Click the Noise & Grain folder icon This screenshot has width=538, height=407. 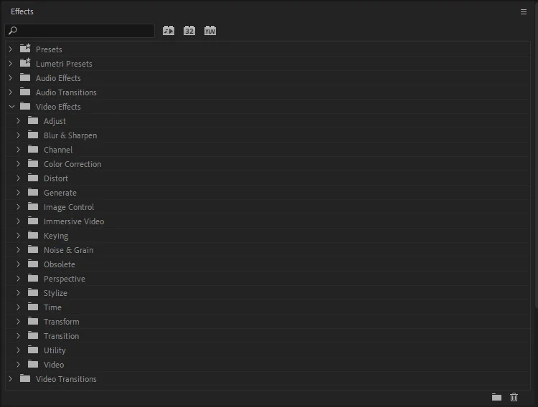pos(33,249)
